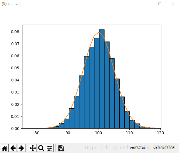Activate the Zoom to rectangle magnifier
Image resolution: width=179 pixels, height=153 pixels.
41,148
